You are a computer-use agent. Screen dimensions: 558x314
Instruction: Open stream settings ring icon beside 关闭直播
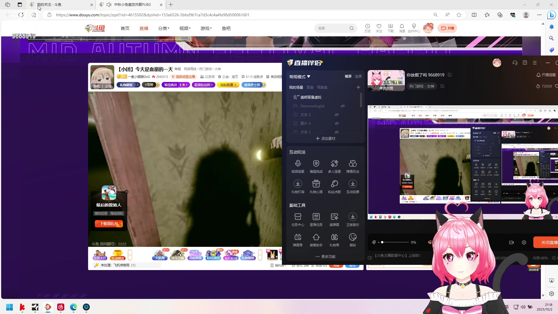pos(524,242)
